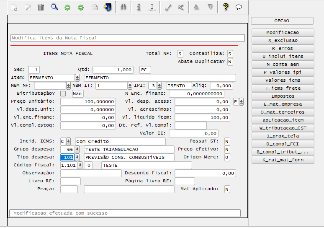Click the W_tributacao_CST button

[x=283, y=128]
